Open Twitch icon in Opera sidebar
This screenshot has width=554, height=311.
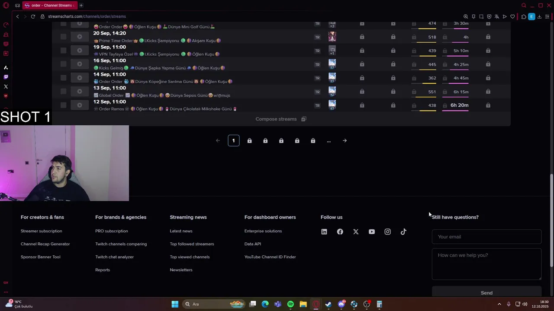point(6,77)
